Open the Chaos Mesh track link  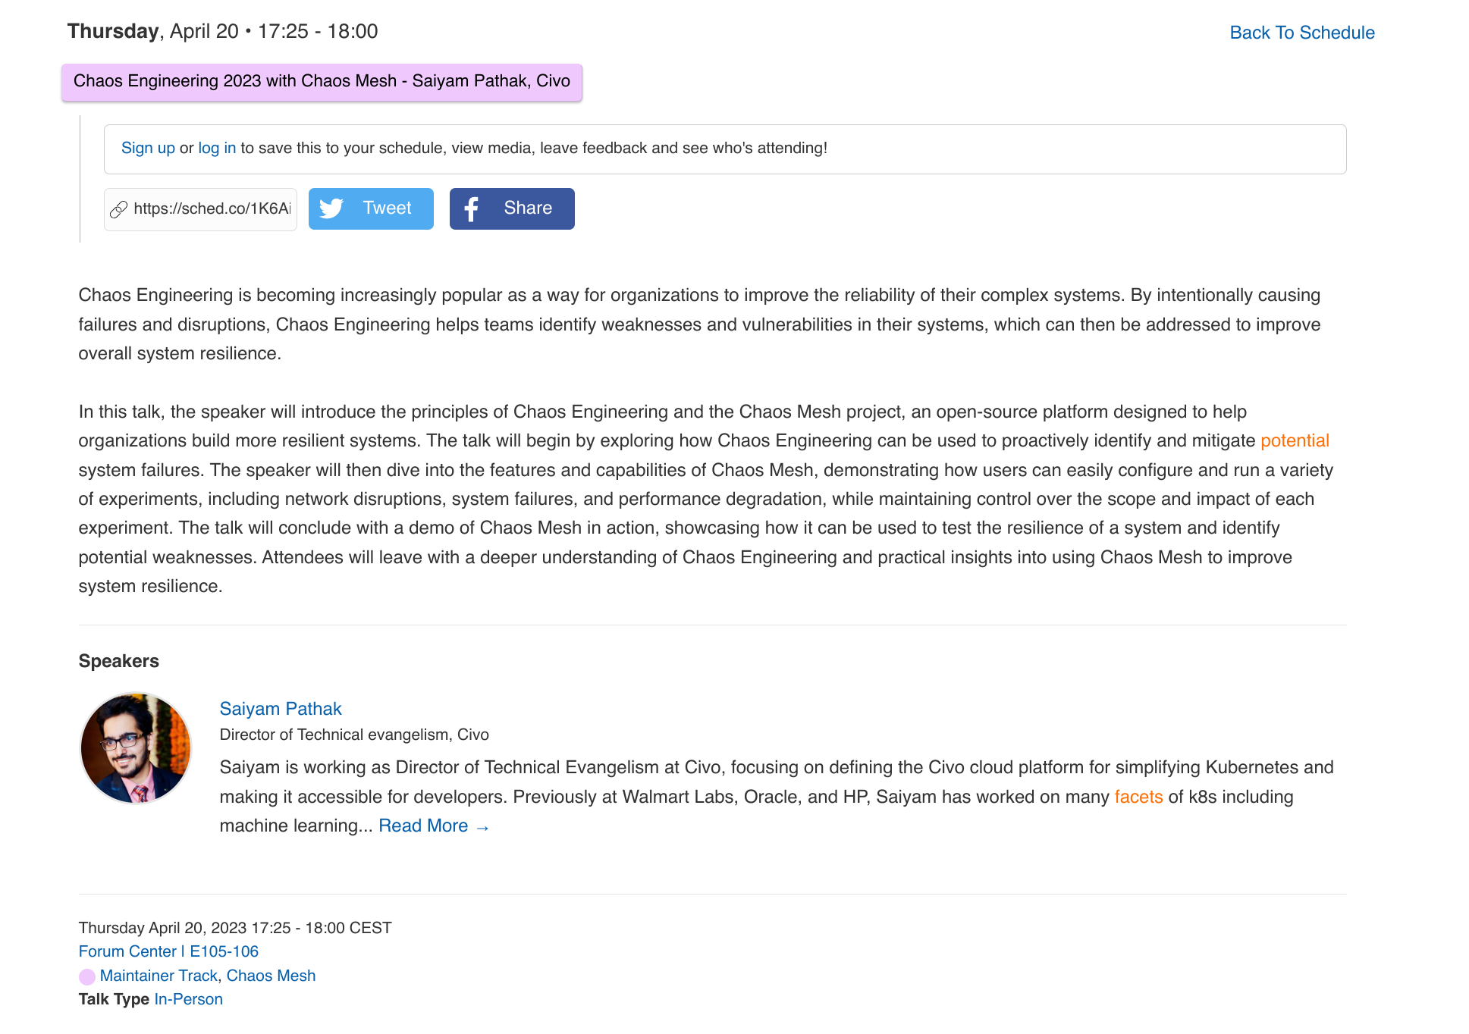pyautogui.click(x=271, y=976)
